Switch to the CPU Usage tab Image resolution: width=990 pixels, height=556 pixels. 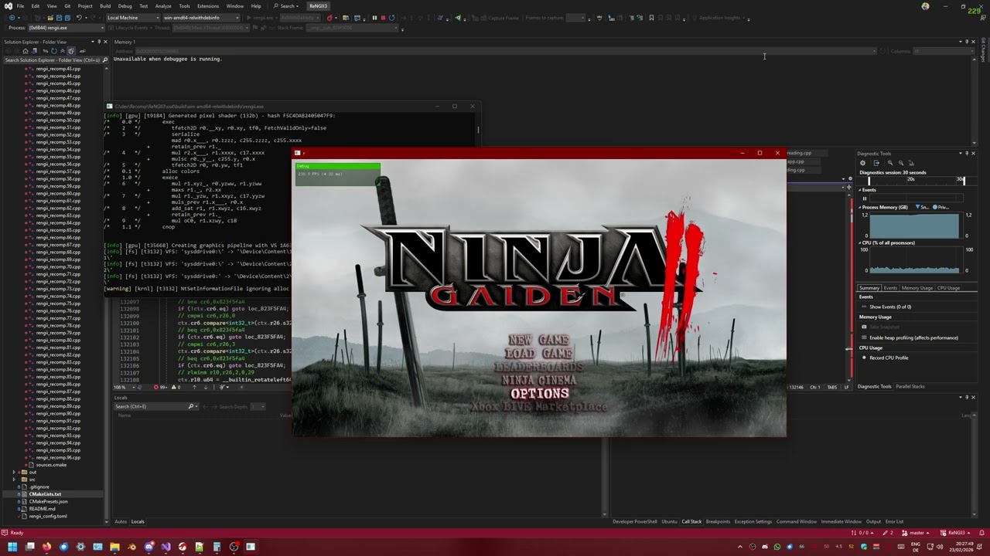point(948,288)
